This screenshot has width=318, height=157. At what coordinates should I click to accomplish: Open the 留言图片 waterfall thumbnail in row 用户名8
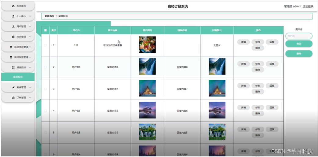[148, 66]
